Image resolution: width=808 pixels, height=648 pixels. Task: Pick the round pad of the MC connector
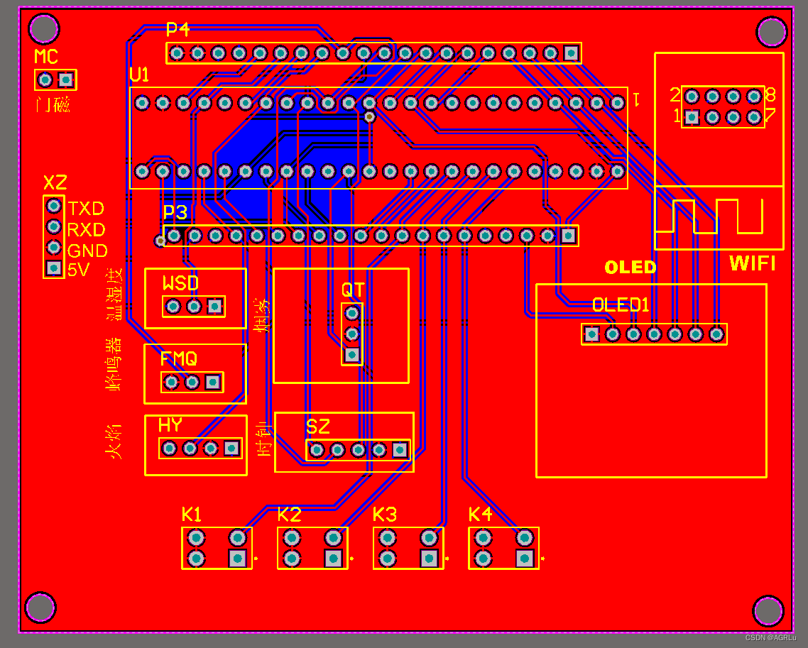45,79
